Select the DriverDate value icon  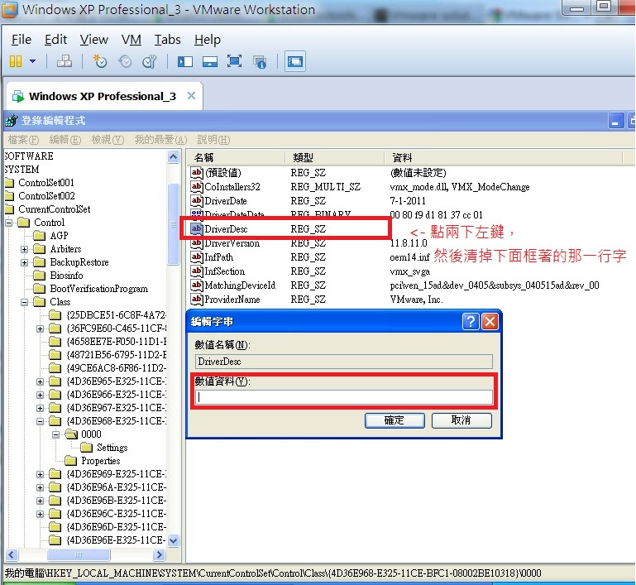(196, 201)
